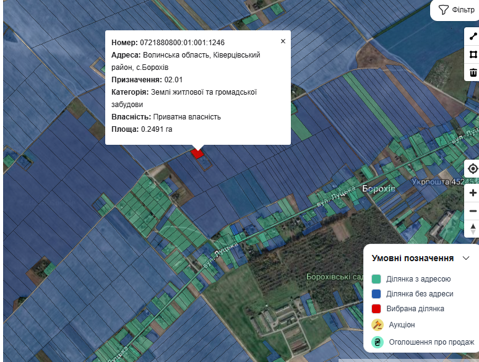This screenshot has width=479, height=362.
Task: Reset map orientation with compass arrow
Action: point(473,229)
